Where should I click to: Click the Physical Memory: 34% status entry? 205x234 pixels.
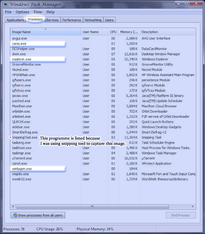click(x=95, y=229)
